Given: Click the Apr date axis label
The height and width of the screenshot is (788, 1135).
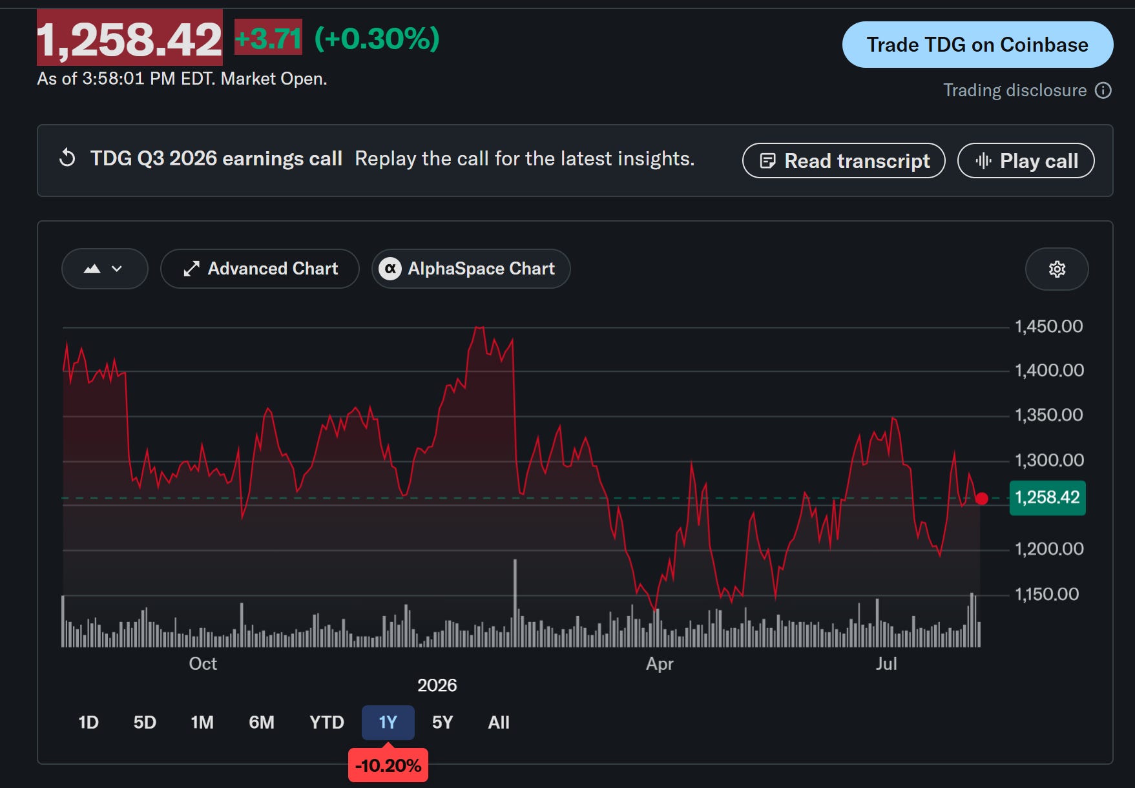Looking at the screenshot, I should (660, 664).
